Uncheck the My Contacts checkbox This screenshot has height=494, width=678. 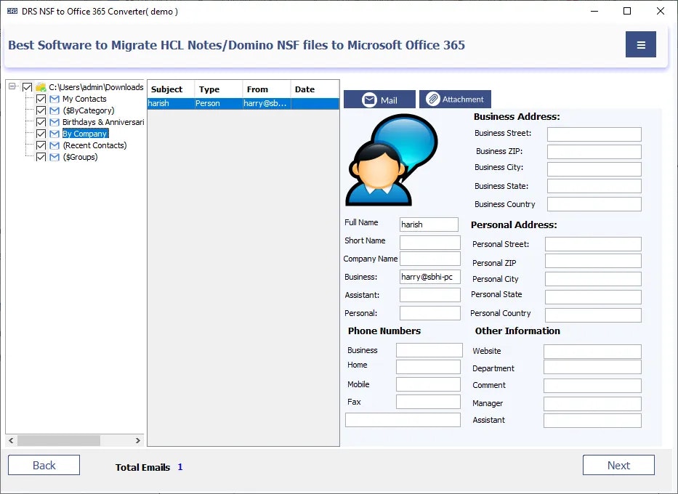click(41, 98)
